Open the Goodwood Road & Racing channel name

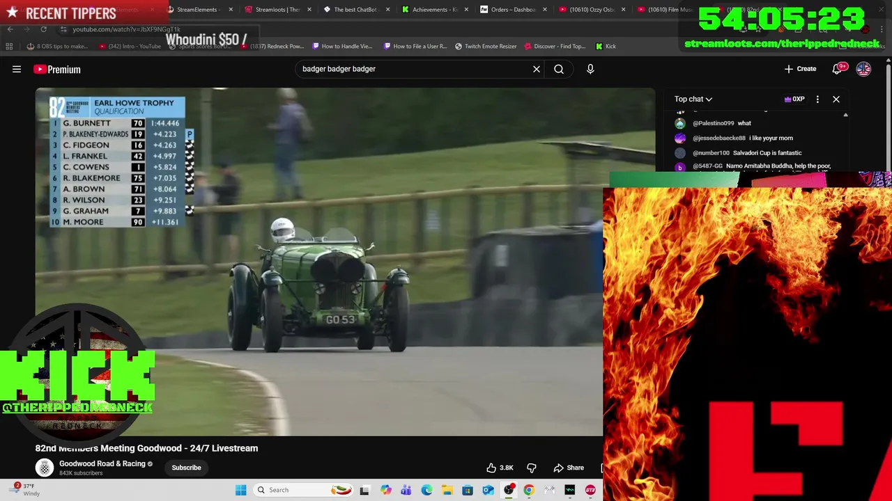pos(102,463)
